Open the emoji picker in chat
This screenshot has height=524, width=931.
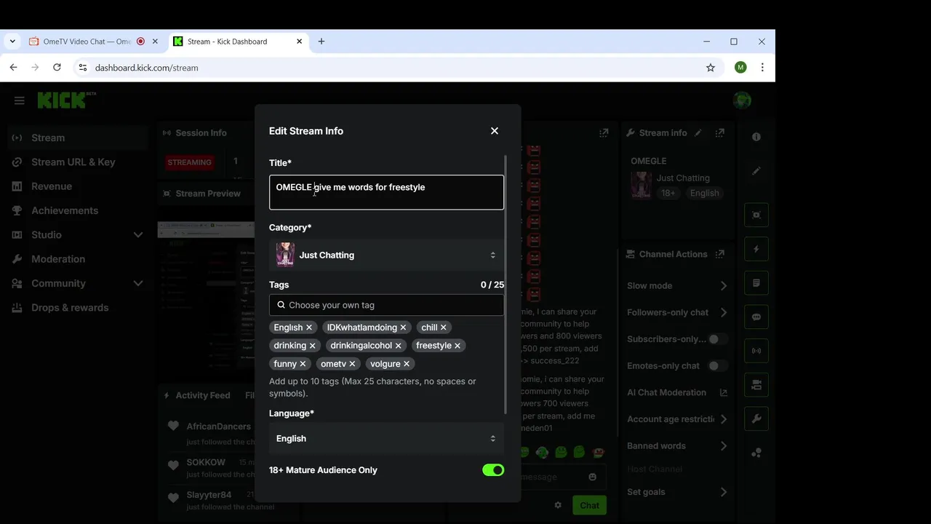point(592,477)
